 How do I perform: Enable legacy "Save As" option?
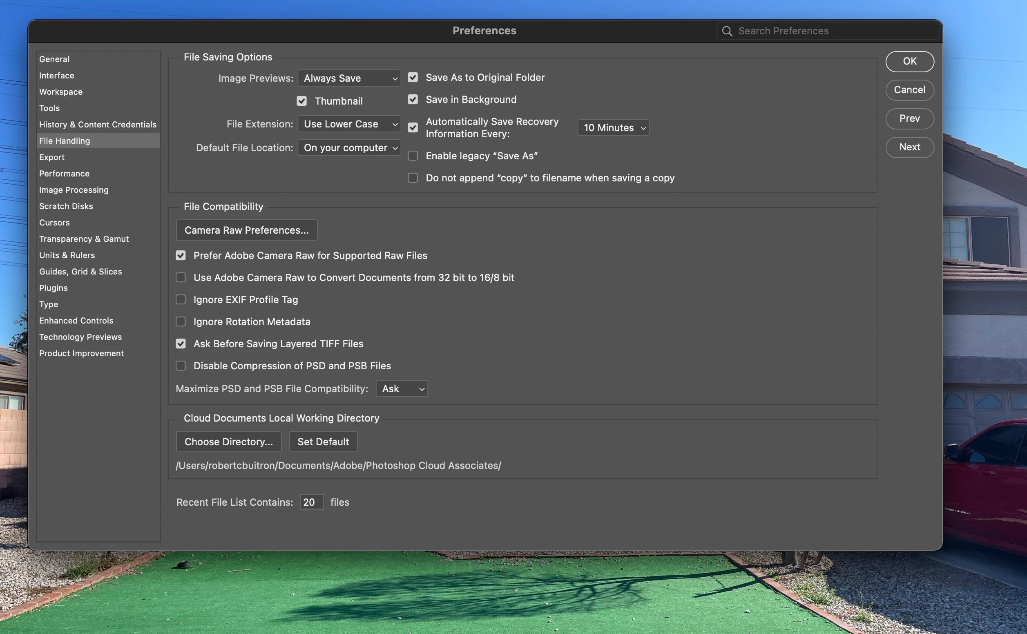413,156
